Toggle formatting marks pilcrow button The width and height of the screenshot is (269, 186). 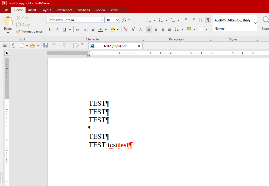[208, 20]
